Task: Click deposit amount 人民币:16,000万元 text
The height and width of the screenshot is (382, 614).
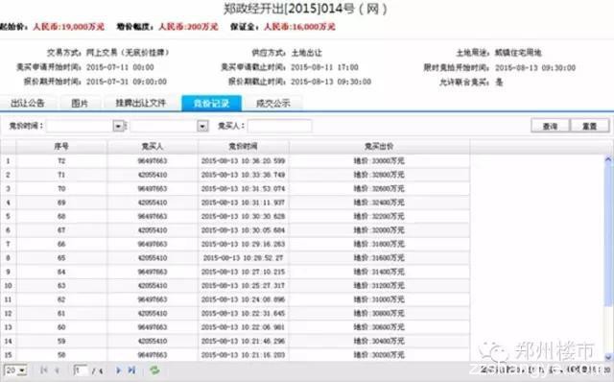Action: click(x=299, y=27)
